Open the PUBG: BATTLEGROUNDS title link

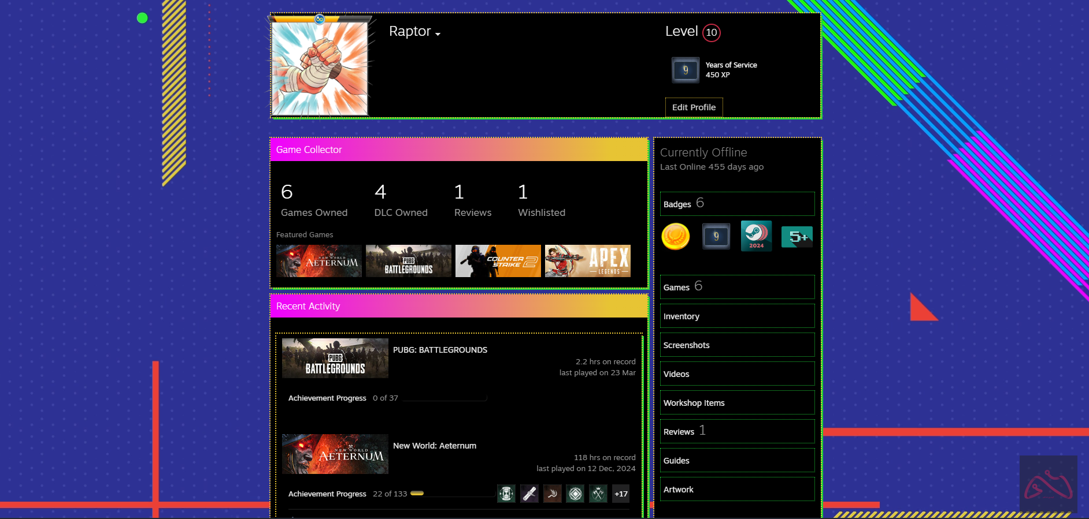(x=440, y=350)
